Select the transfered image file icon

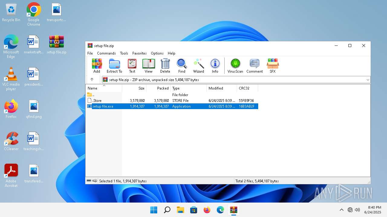coord(34,174)
